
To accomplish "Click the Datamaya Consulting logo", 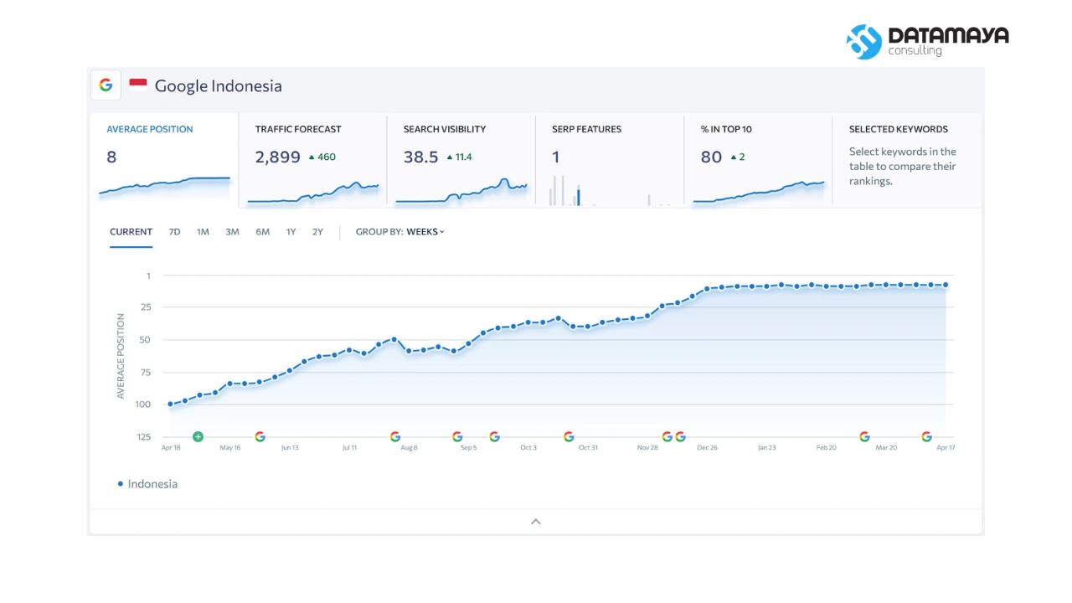I will (x=927, y=41).
